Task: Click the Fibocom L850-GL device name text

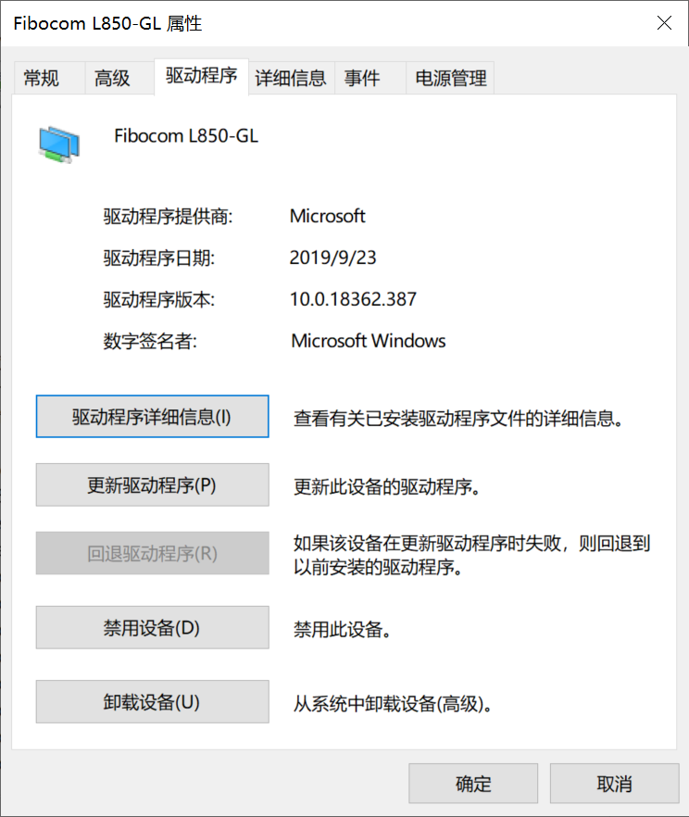Action: [x=186, y=136]
